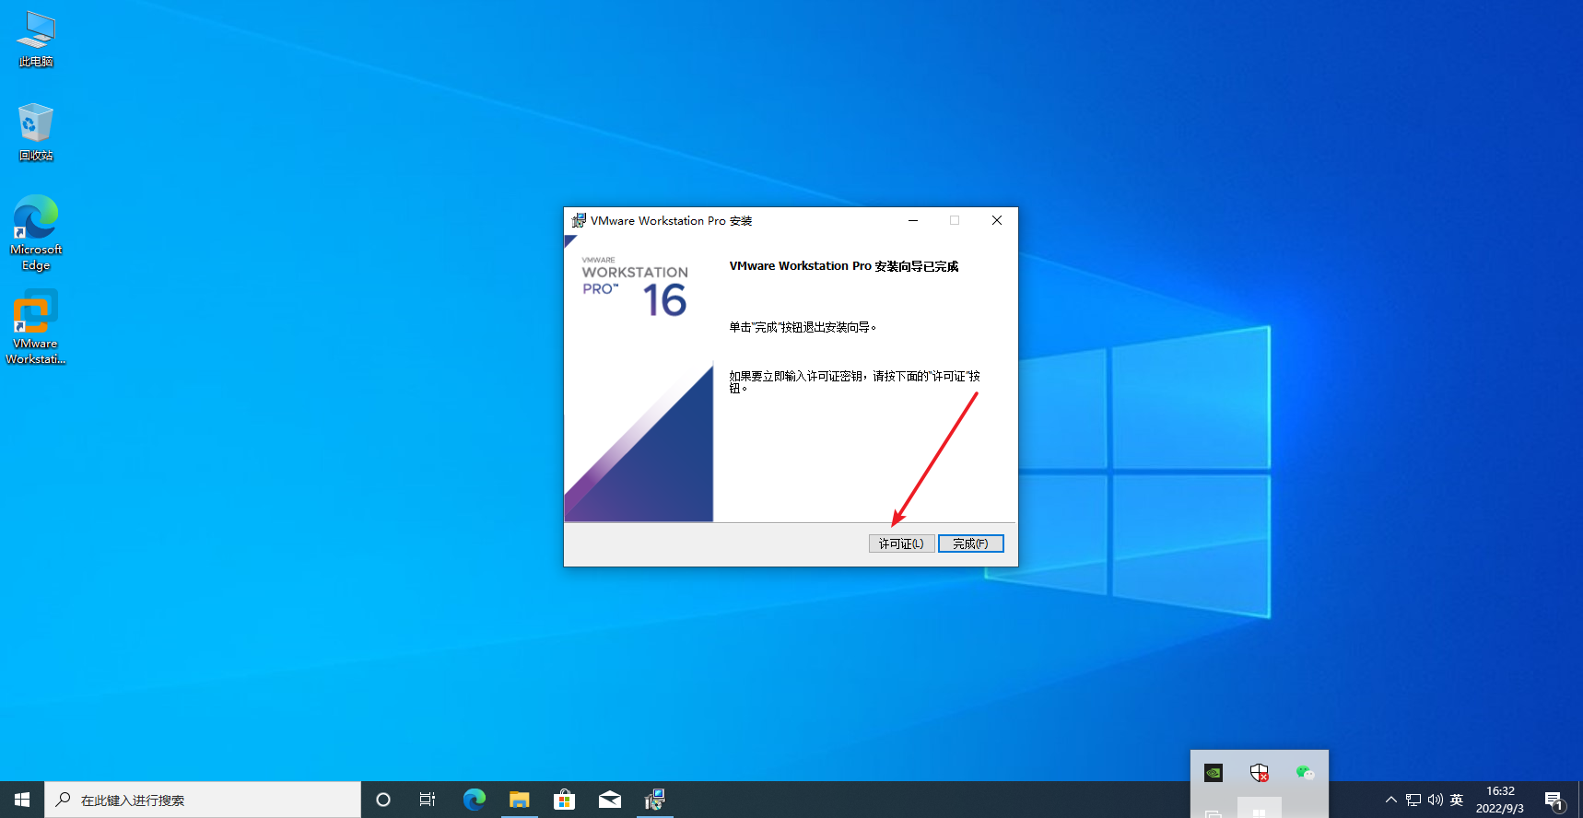This screenshot has width=1583, height=818.
Task: Click the 许可证(L) license button
Action: coord(901,543)
